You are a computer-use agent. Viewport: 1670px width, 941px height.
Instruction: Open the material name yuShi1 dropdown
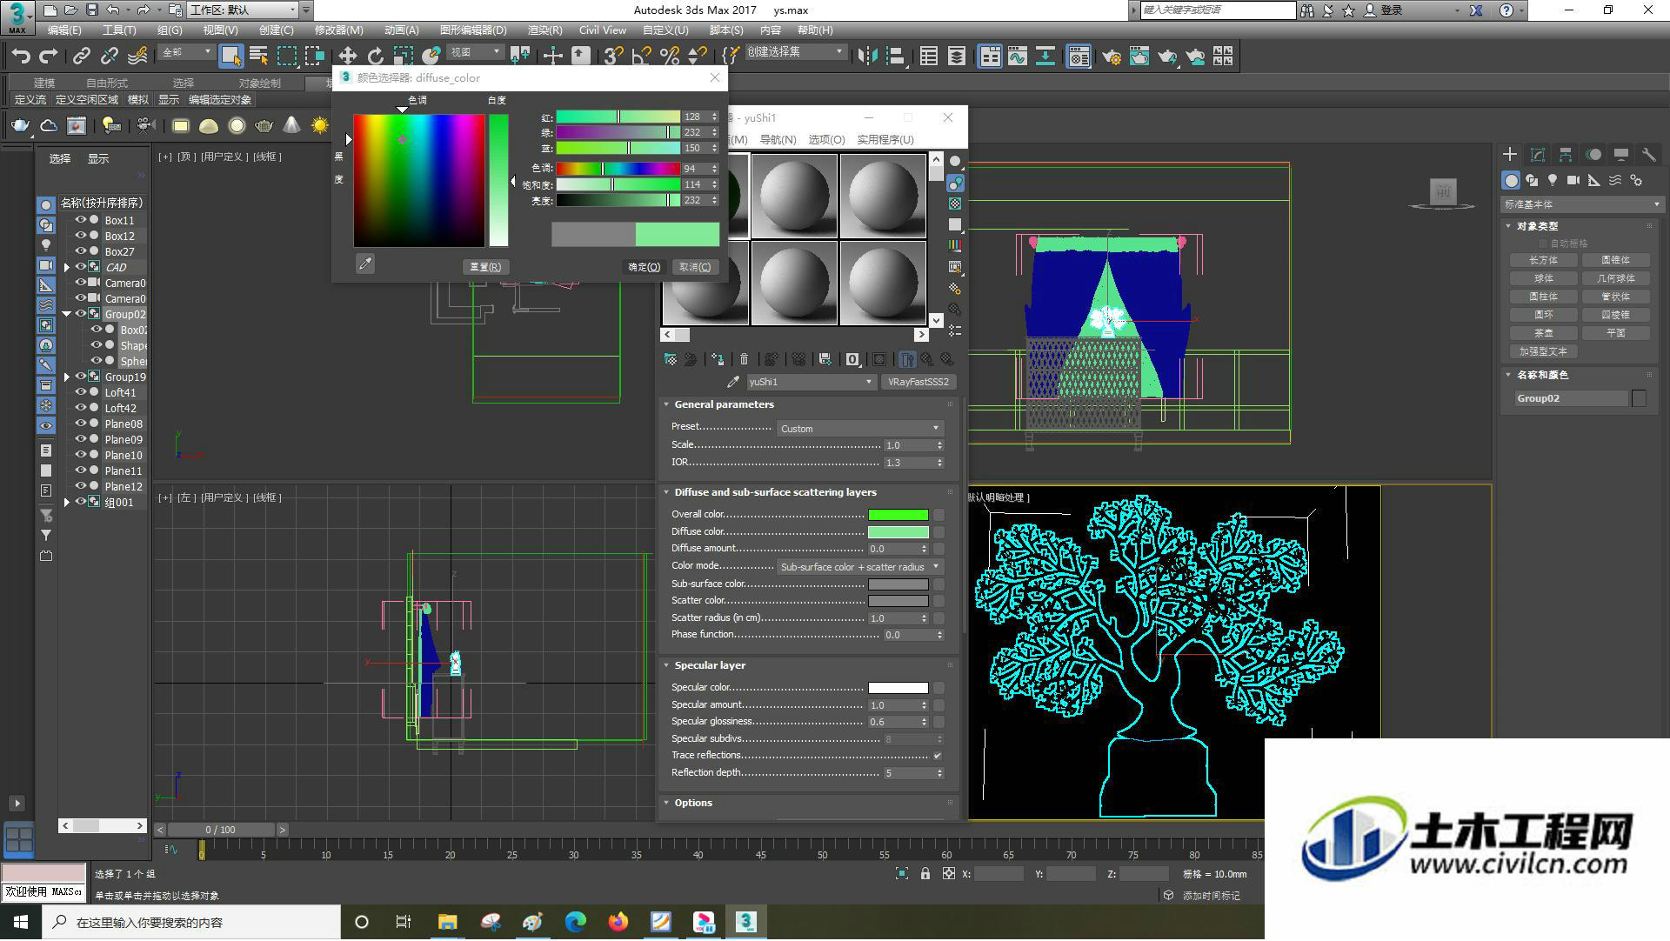click(x=811, y=382)
